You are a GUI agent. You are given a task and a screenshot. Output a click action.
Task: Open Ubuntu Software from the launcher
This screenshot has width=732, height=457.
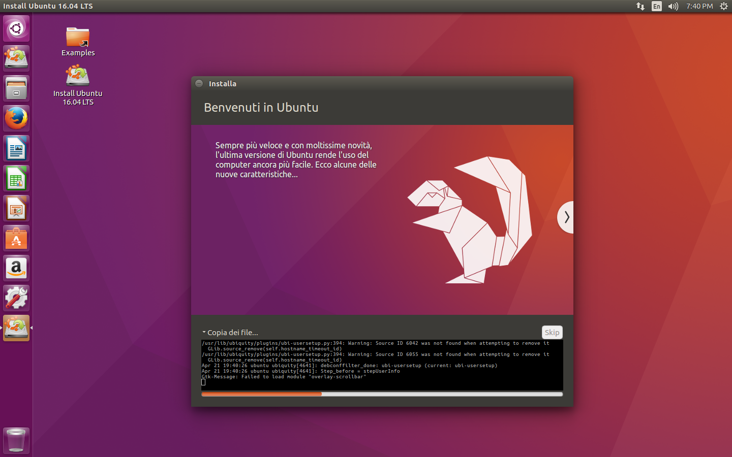click(16, 238)
